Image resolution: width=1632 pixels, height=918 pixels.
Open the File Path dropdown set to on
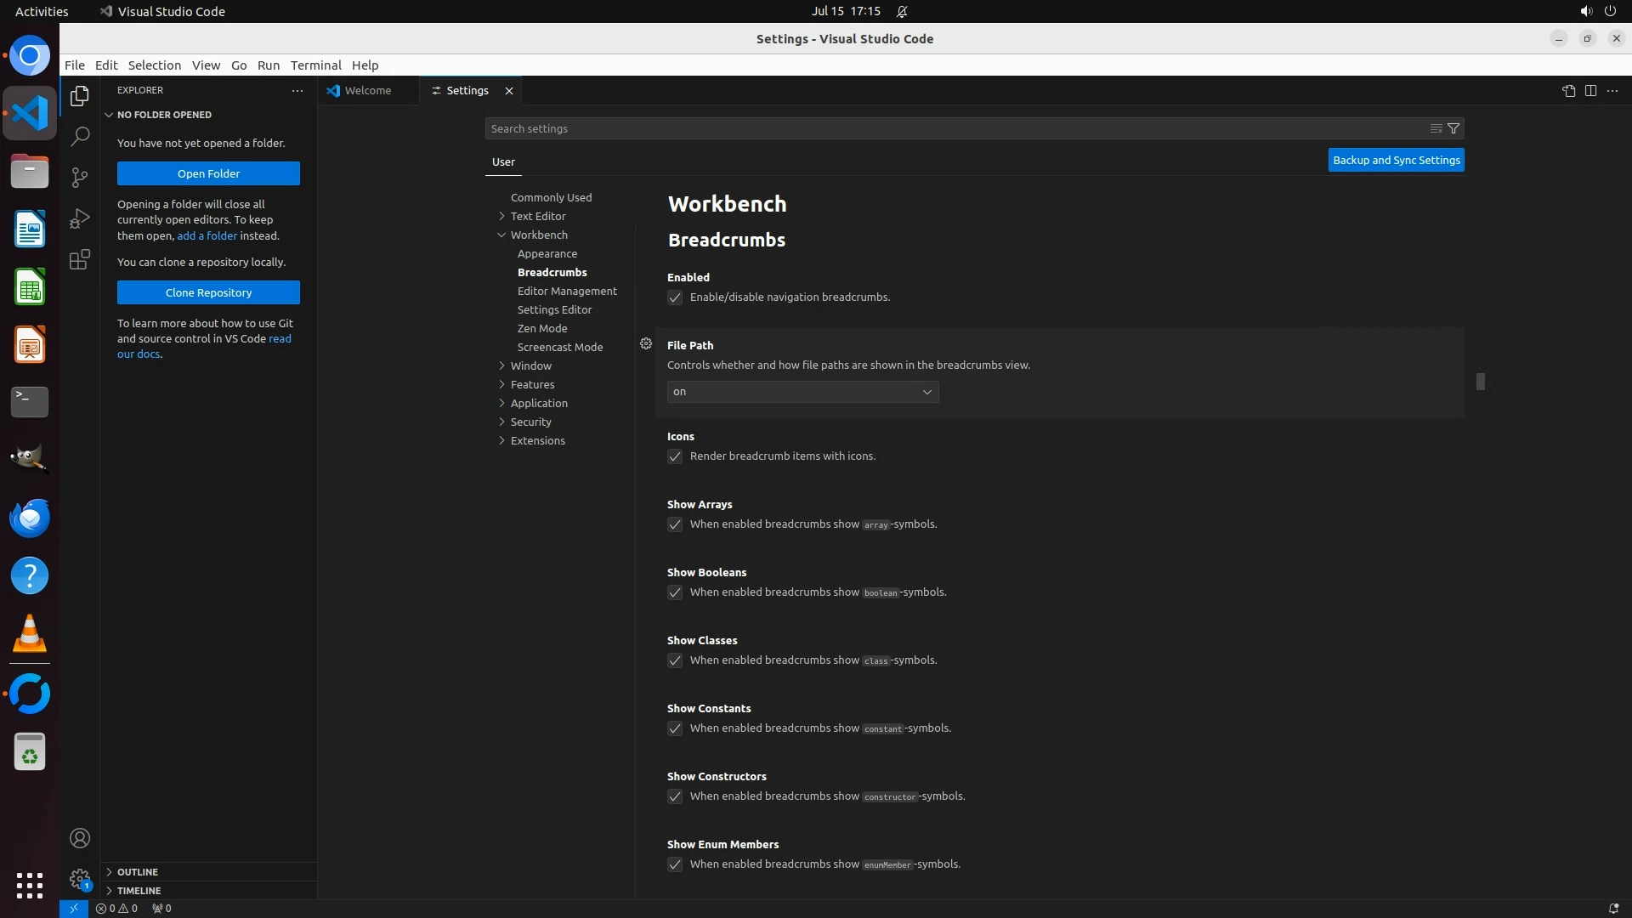pyautogui.click(x=802, y=392)
